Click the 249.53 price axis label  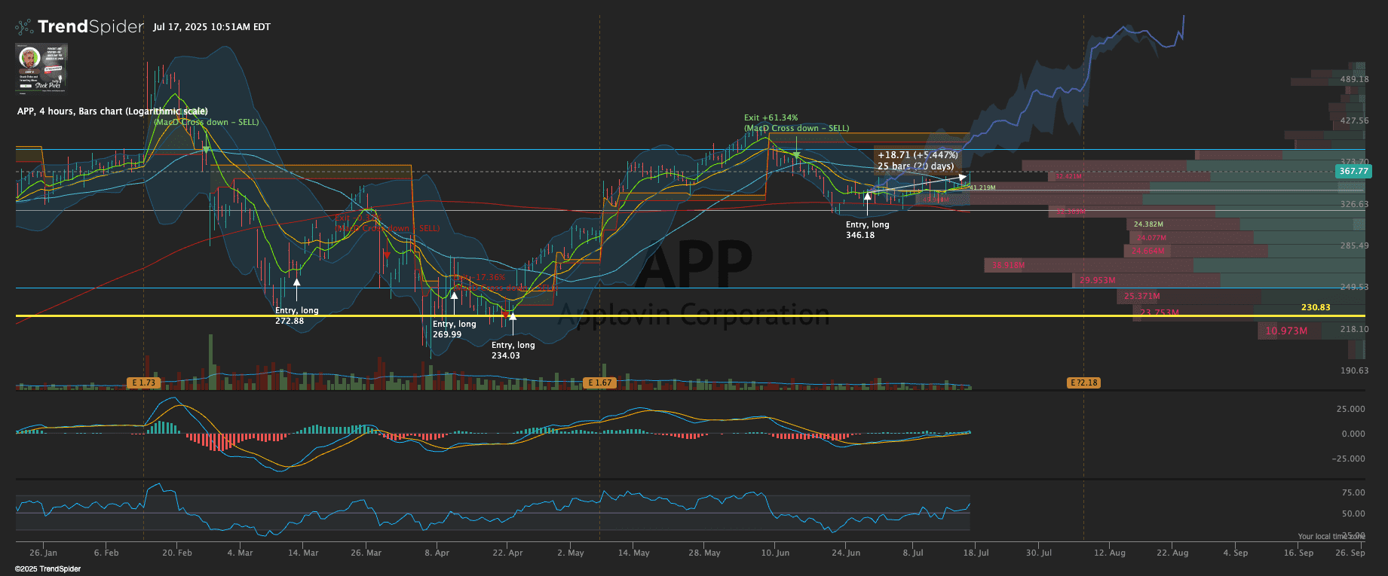coord(1354,287)
